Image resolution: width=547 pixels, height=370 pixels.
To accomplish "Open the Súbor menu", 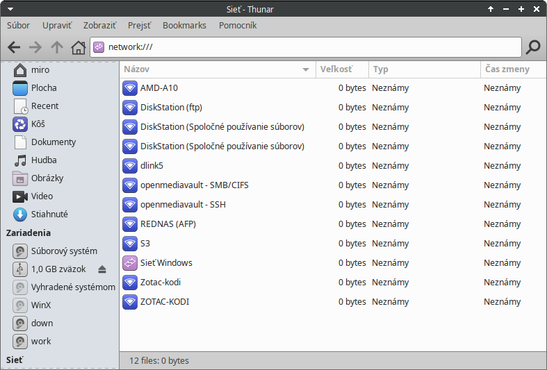I will coord(19,26).
